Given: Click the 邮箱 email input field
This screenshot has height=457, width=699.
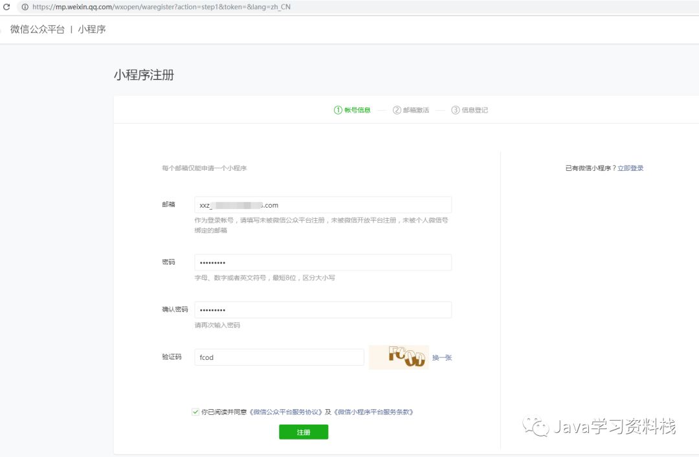Looking at the screenshot, I should pyautogui.click(x=323, y=205).
